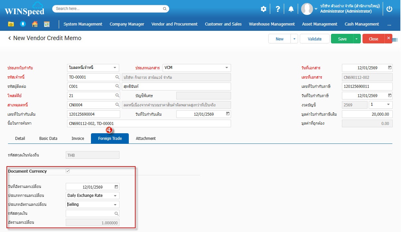Click search icon beside vendor code TD-00001
The height and width of the screenshot is (232, 401).
[x=117, y=77]
